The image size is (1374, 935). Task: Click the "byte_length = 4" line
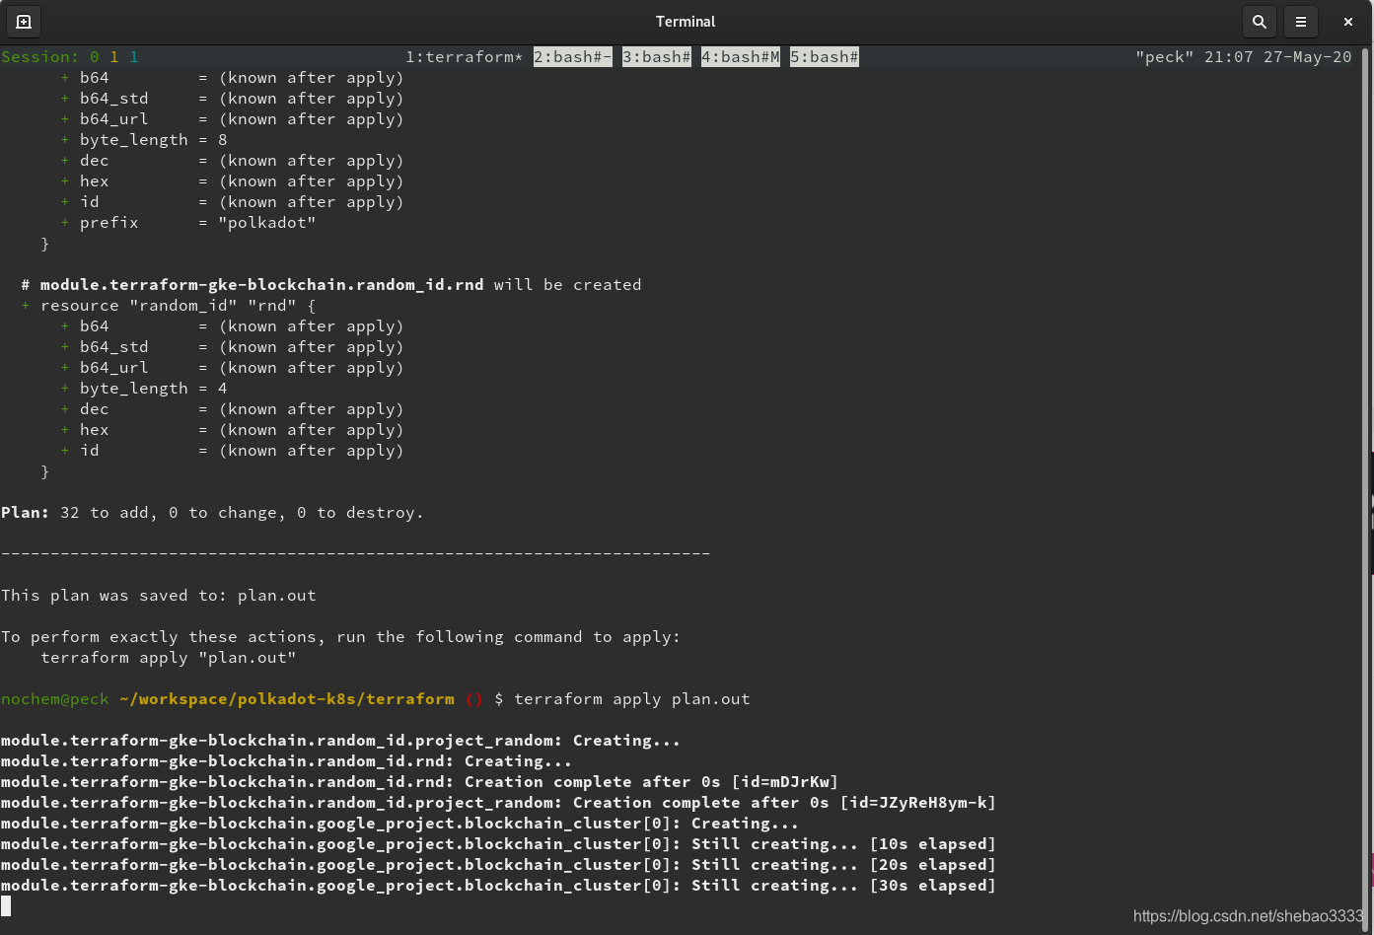click(x=144, y=389)
